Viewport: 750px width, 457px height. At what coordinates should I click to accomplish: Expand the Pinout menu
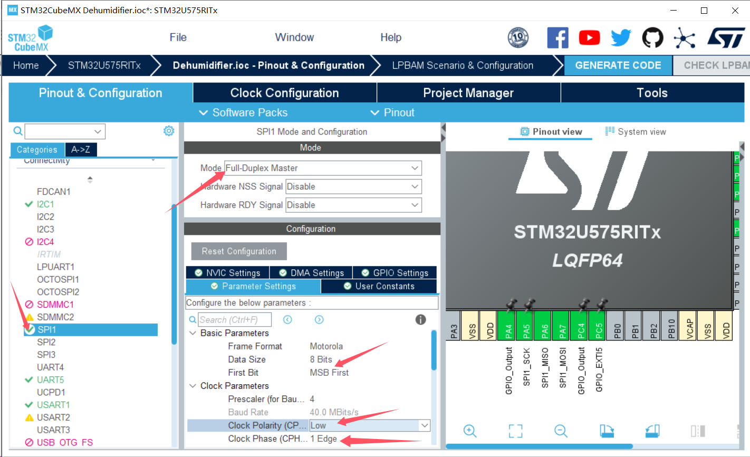point(392,112)
